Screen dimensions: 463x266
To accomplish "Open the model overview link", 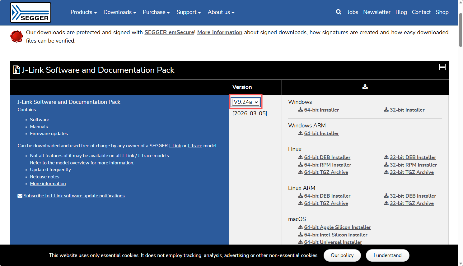I will pos(72,163).
